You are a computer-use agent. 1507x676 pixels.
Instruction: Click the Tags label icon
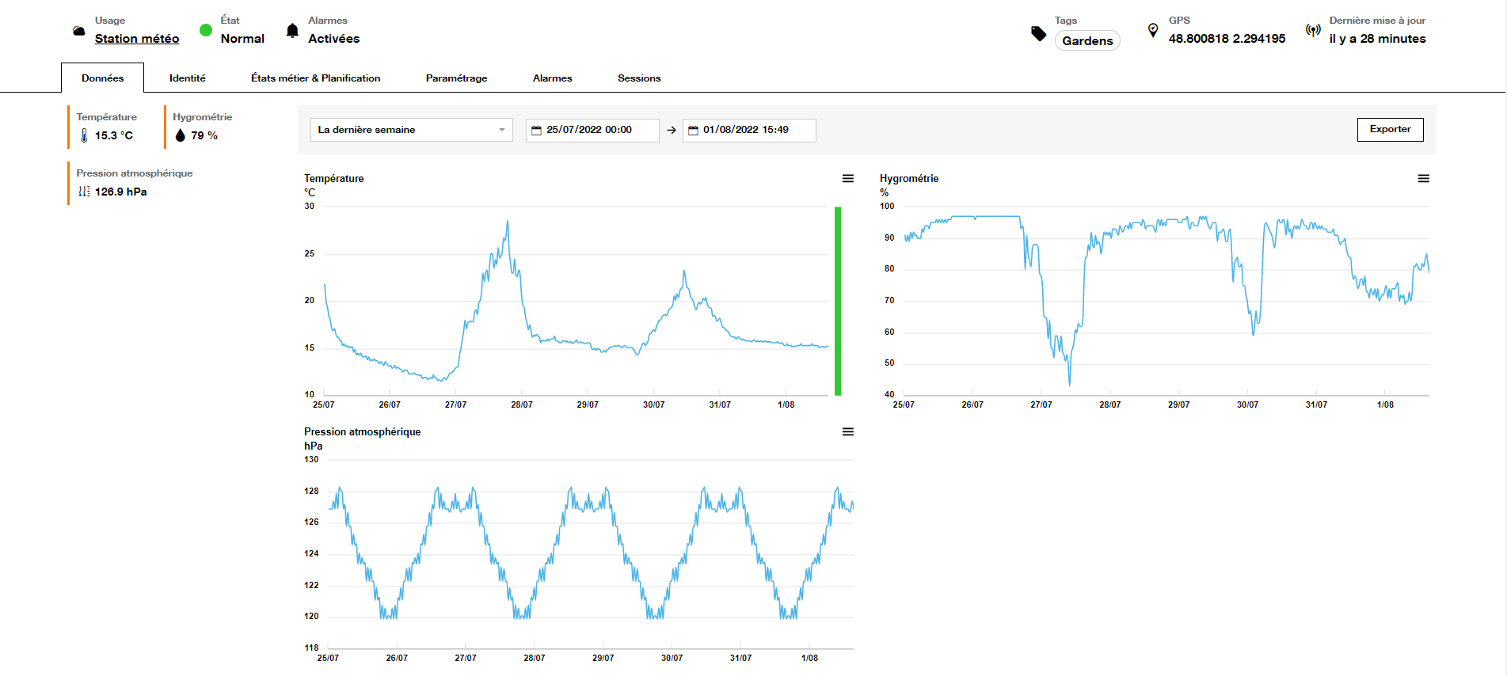point(1038,33)
